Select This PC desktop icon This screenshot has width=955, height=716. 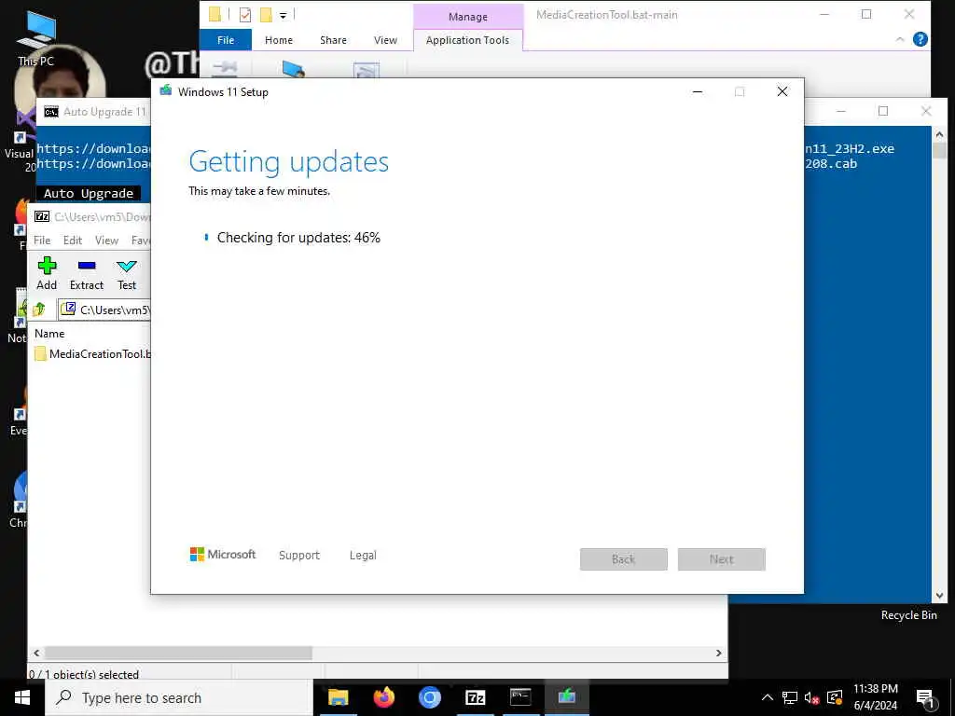[36, 37]
